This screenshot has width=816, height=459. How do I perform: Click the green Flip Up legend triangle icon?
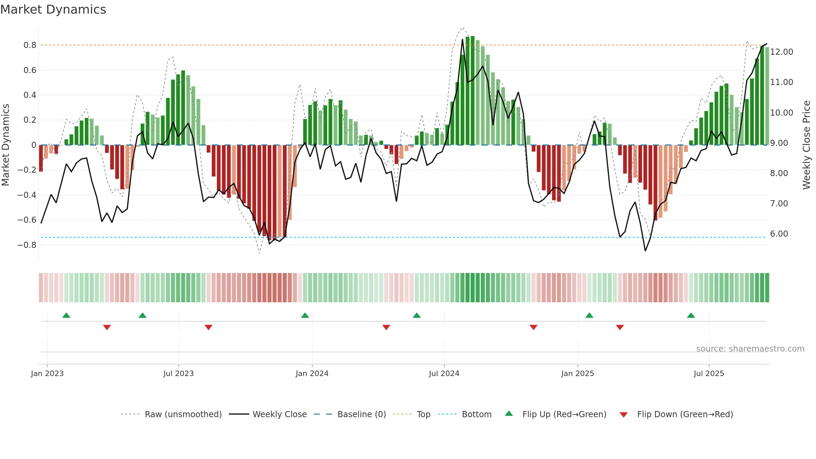(x=509, y=413)
